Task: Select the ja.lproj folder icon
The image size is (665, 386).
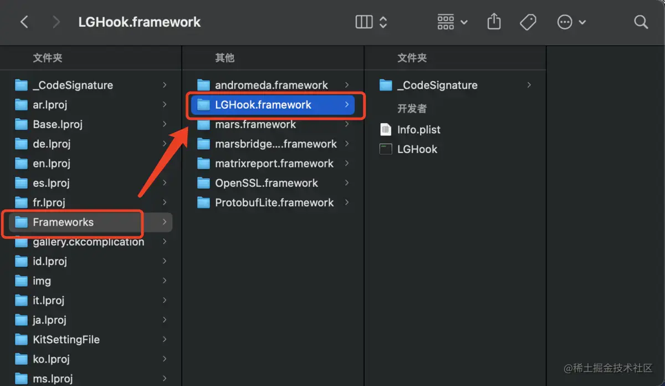Action: (x=21, y=320)
